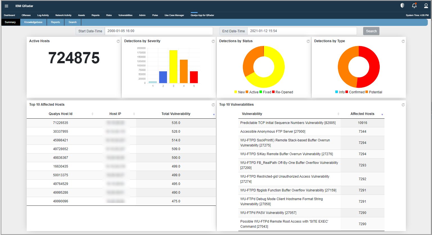Open the Total Vulnerability sort arrow
The image size is (432, 235).
pos(214,114)
